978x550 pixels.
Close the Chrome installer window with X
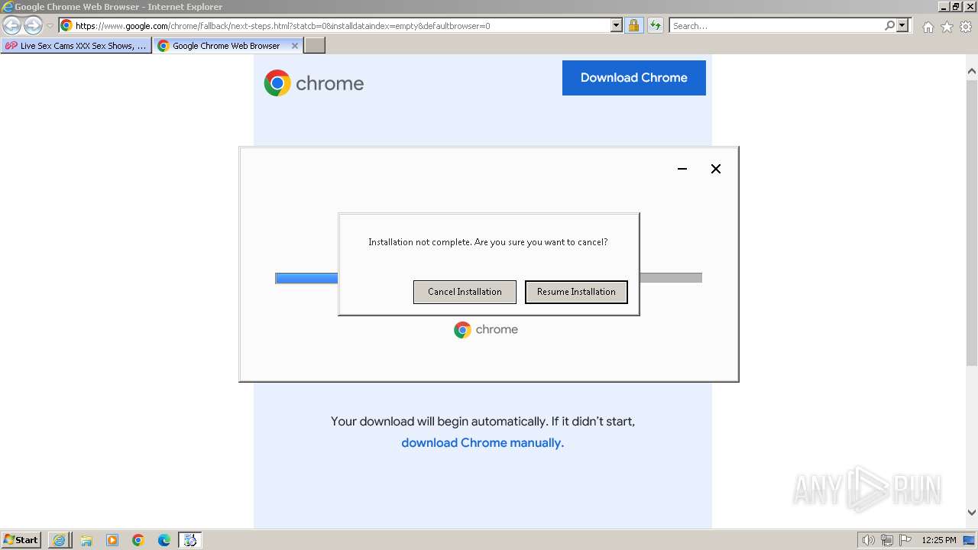point(716,169)
